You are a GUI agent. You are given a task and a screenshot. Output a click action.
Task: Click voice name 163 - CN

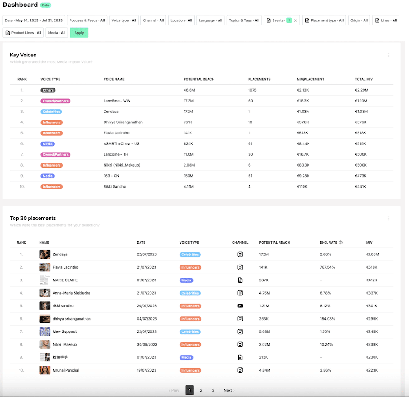111,176
